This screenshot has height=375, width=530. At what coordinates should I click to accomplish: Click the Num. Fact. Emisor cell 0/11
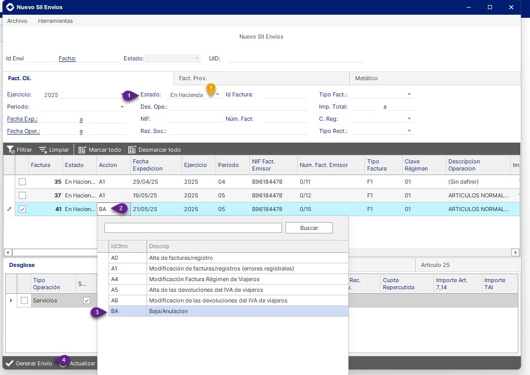(331, 182)
